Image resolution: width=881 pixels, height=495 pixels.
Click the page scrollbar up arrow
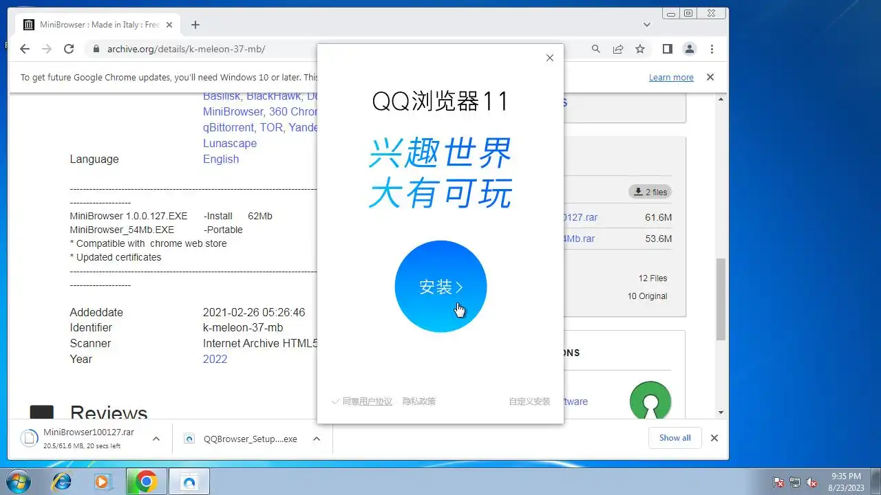(721, 99)
